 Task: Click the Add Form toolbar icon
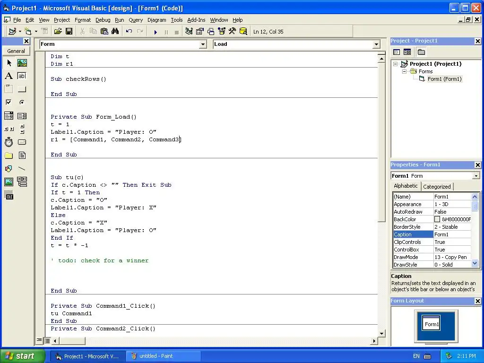pyautogui.click(x=28, y=32)
